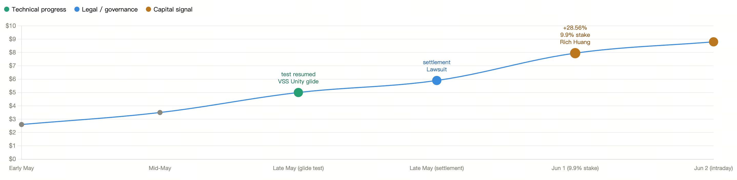Select the gray Mid-May data point
This screenshot has height=180, width=737.
point(160,113)
